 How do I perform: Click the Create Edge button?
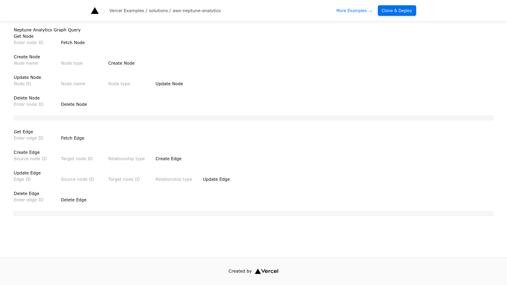(168, 159)
